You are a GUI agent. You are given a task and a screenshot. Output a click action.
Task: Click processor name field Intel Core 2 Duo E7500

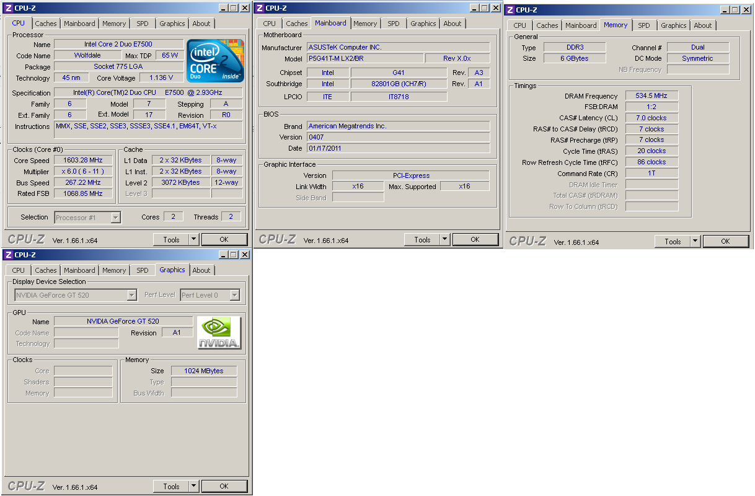[118, 44]
